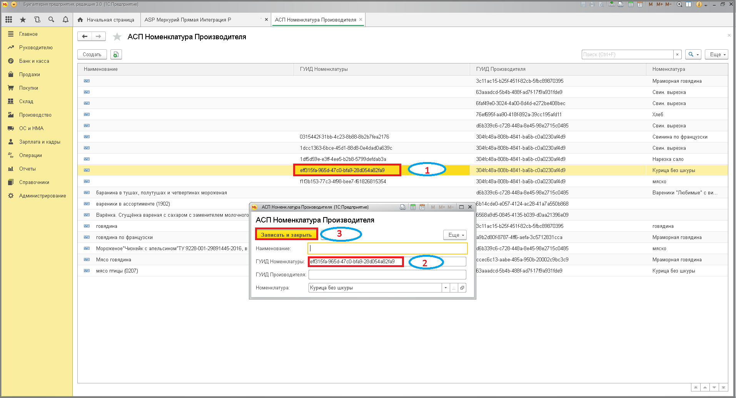The height and width of the screenshot is (398, 736).
Task: Go back with left arrow button
Action: point(85,37)
